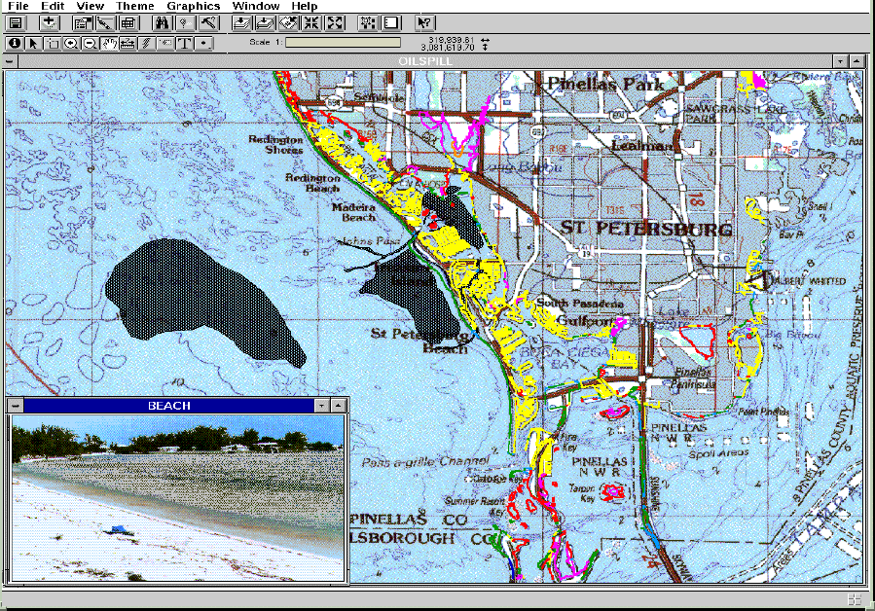Click the "St Petersburg Beach" map label
Image resolution: width=875 pixels, height=611 pixels.
[x=420, y=341]
